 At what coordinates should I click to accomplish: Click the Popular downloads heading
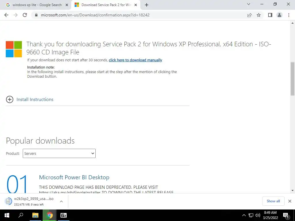(x=40, y=141)
